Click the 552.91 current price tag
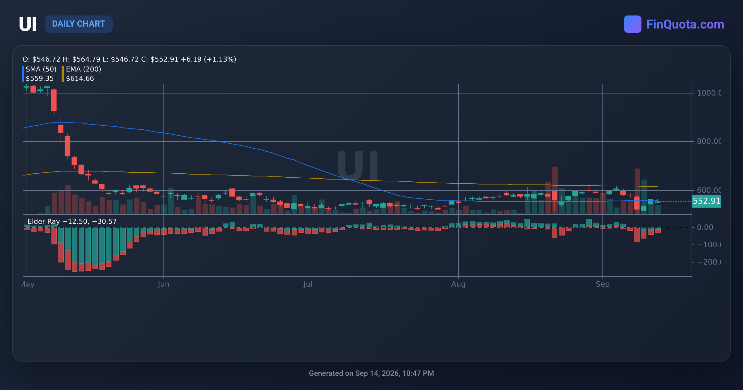 706,201
